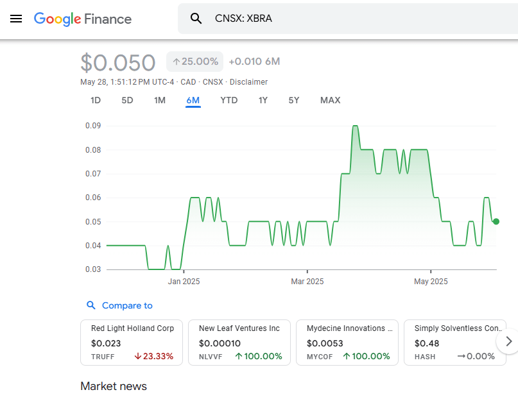The image size is (518, 399).
Task: Open the Red Light Holland Corp card
Action: (x=132, y=343)
